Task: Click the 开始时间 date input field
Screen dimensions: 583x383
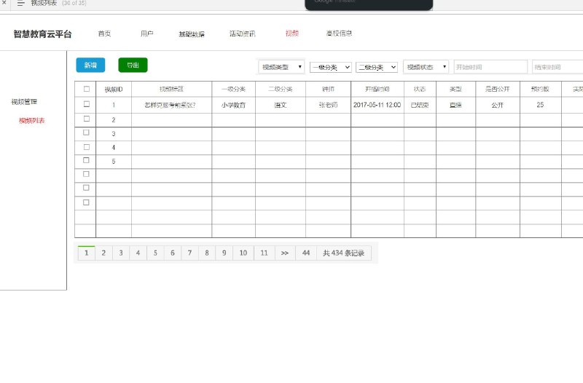Action: click(x=490, y=67)
